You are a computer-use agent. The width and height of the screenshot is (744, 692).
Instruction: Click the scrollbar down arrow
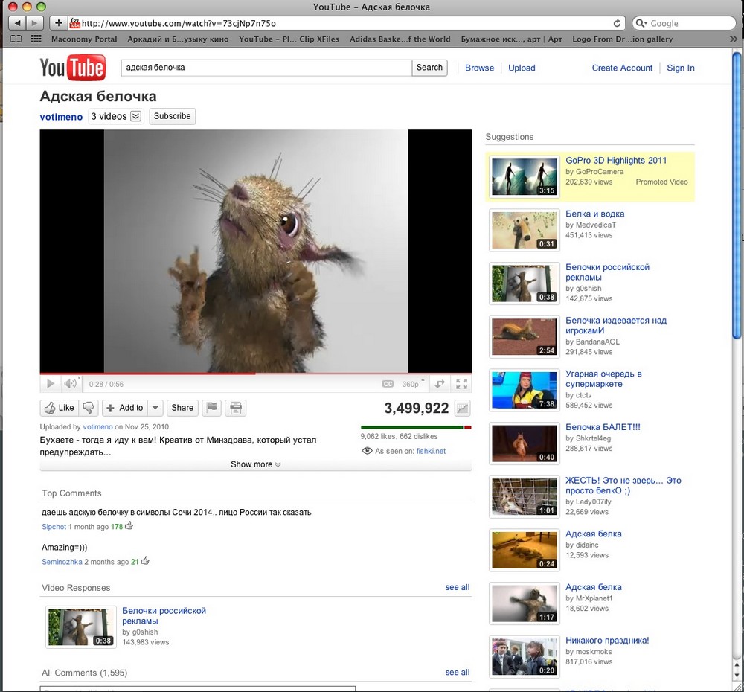point(737,676)
